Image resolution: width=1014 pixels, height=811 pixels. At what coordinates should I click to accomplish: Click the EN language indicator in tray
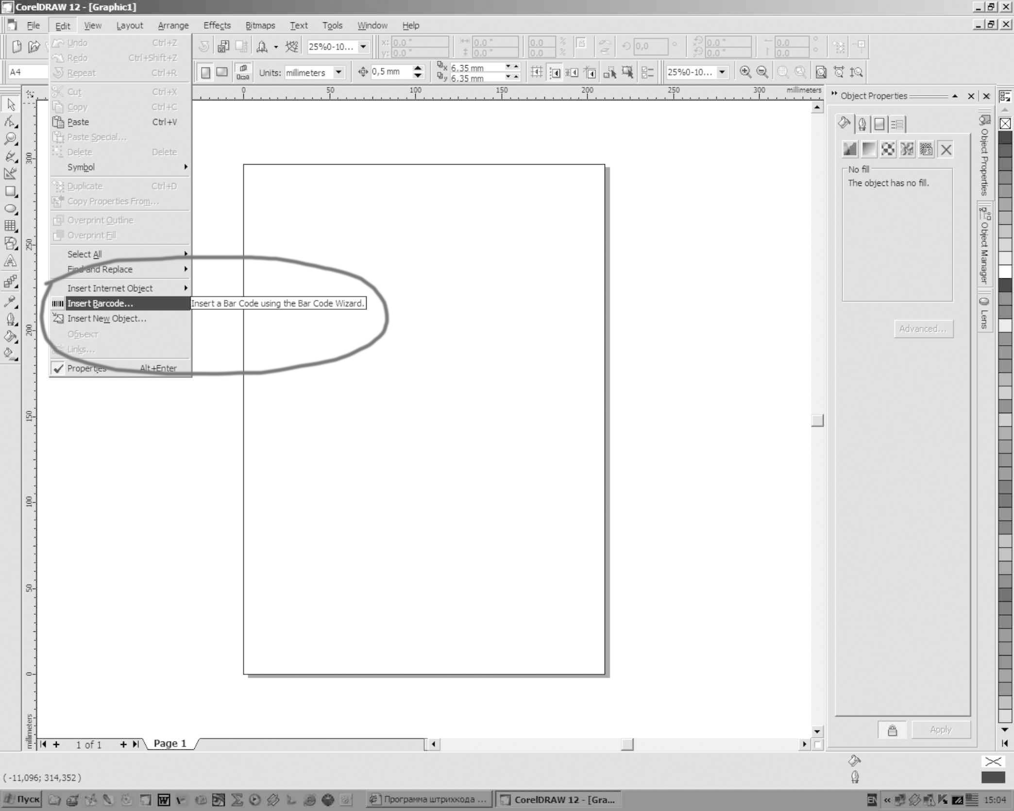click(872, 800)
